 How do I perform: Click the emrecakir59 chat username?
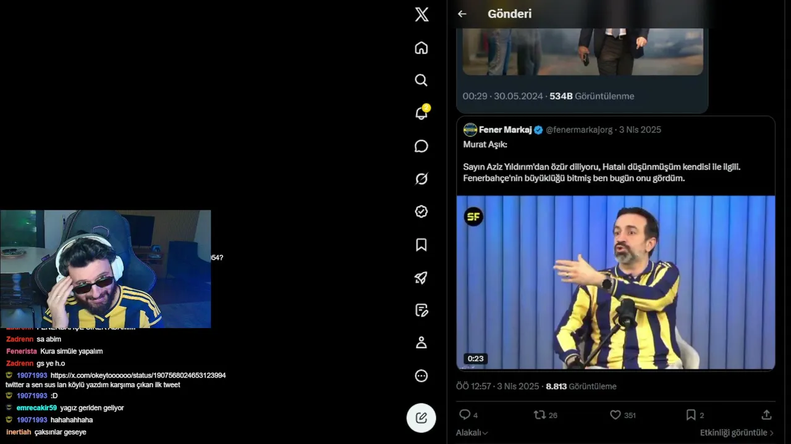pos(36,408)
